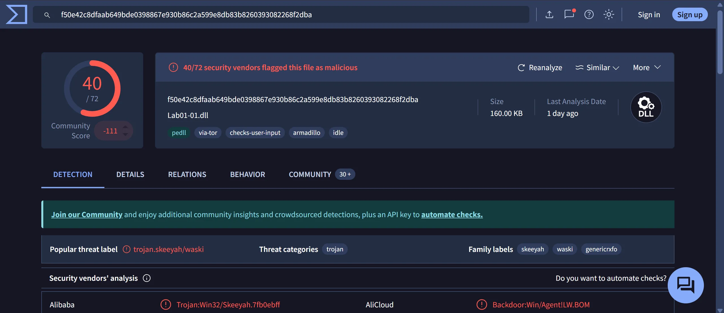The height and width of the screenshot is (313, 724).
Task: Click the Reanalyze button
Action: (540, 68)
